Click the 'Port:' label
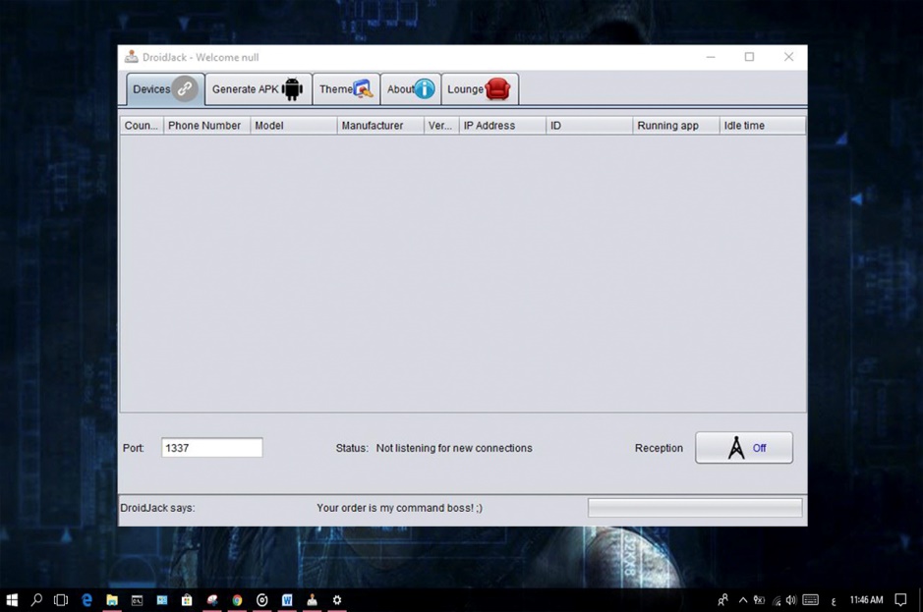The image size is (923, 612). (x=133, y=448)
